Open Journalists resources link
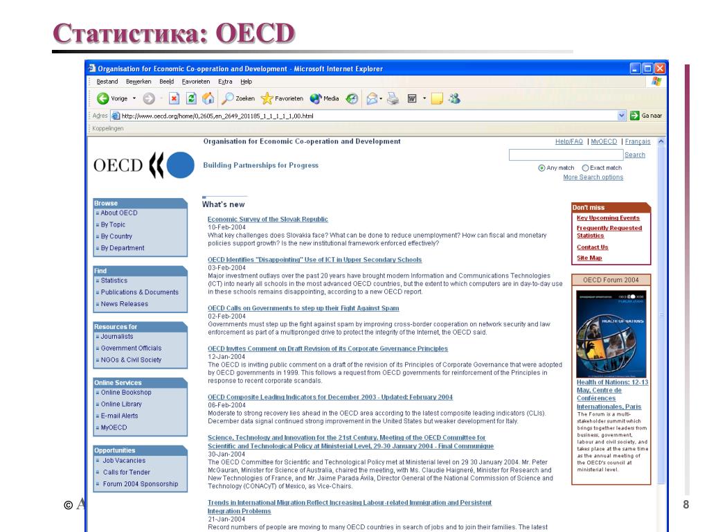 click(116, 337)
